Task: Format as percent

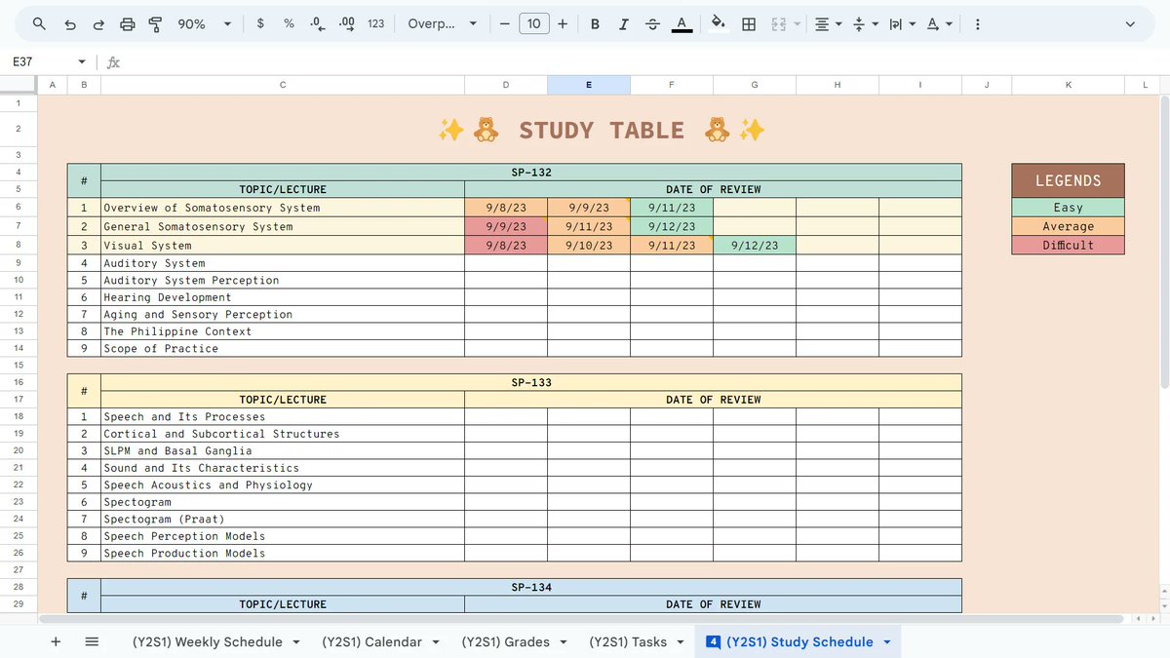Action: coord(289,23)
